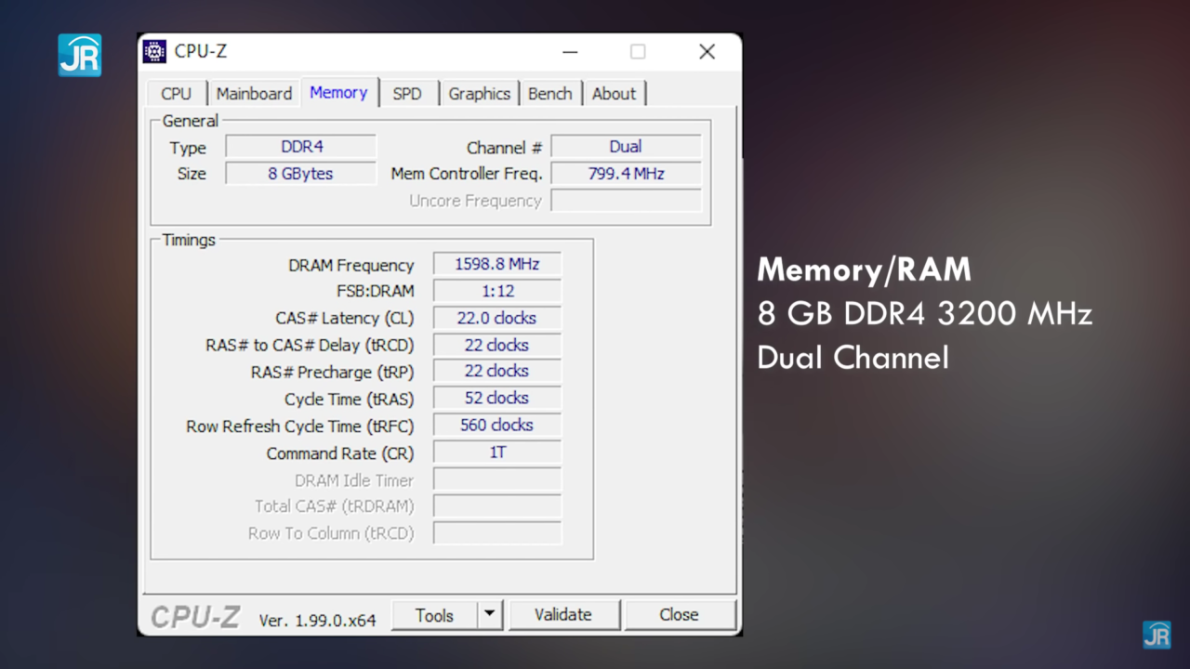The image size is (1190, 669).
Task: Switch to the SPD tab
Action: pos(407,93)
